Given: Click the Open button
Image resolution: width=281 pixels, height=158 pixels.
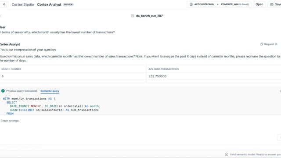Looking at the screenshot, I should (x=259, y=4).
